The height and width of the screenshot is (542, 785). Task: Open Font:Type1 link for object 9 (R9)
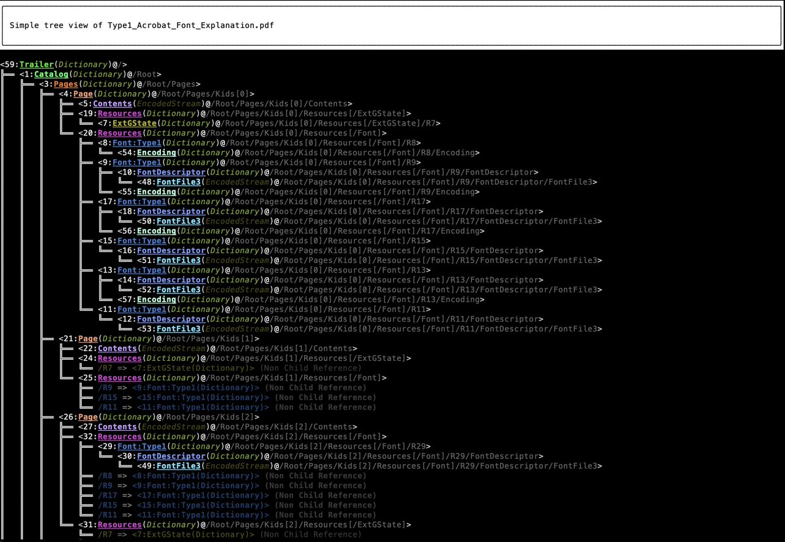pyautogui.click(x=137, y=163)
